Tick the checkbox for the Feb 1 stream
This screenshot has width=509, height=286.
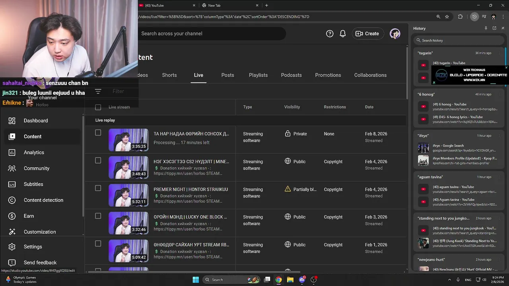(x=98, y=244)
